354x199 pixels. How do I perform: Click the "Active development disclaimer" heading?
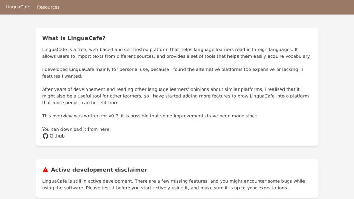pos(99,170)
